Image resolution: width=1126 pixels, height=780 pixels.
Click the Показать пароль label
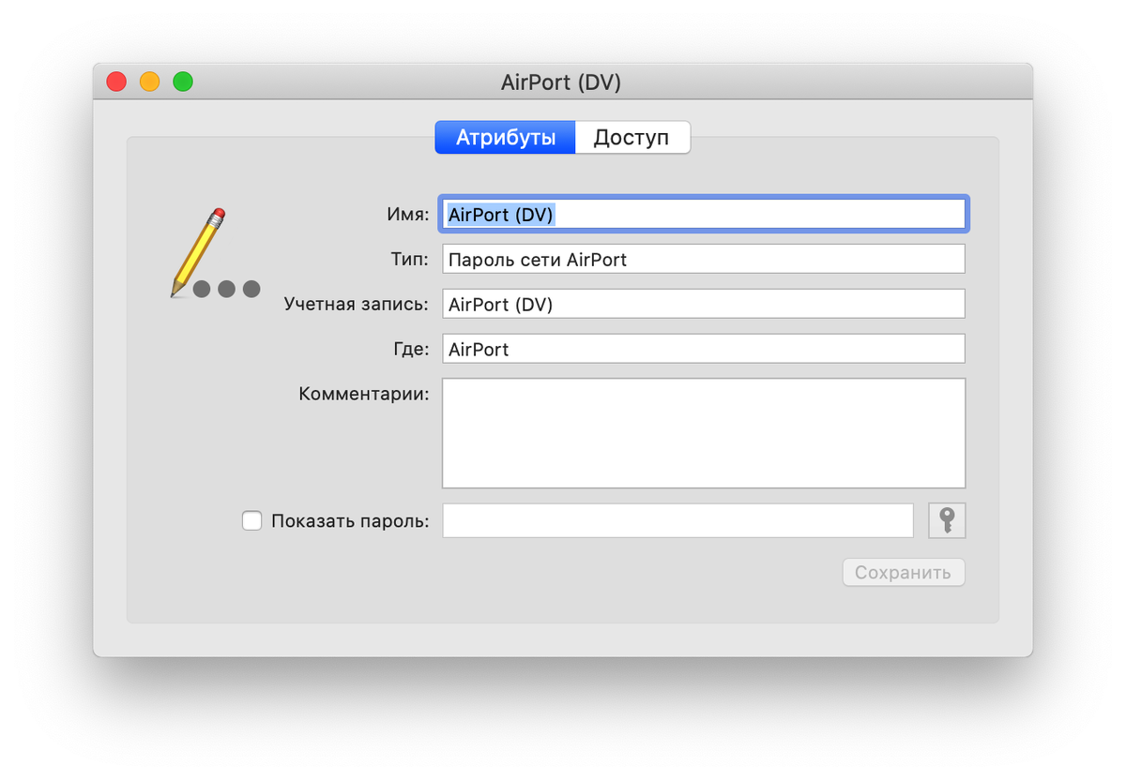(350, 521)
